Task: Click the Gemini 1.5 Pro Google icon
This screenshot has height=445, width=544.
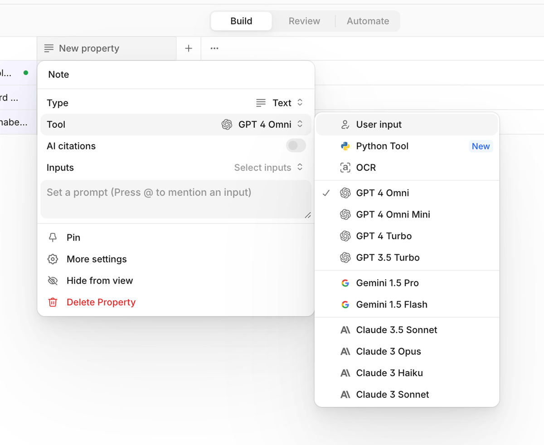Action: coord(345,282)
